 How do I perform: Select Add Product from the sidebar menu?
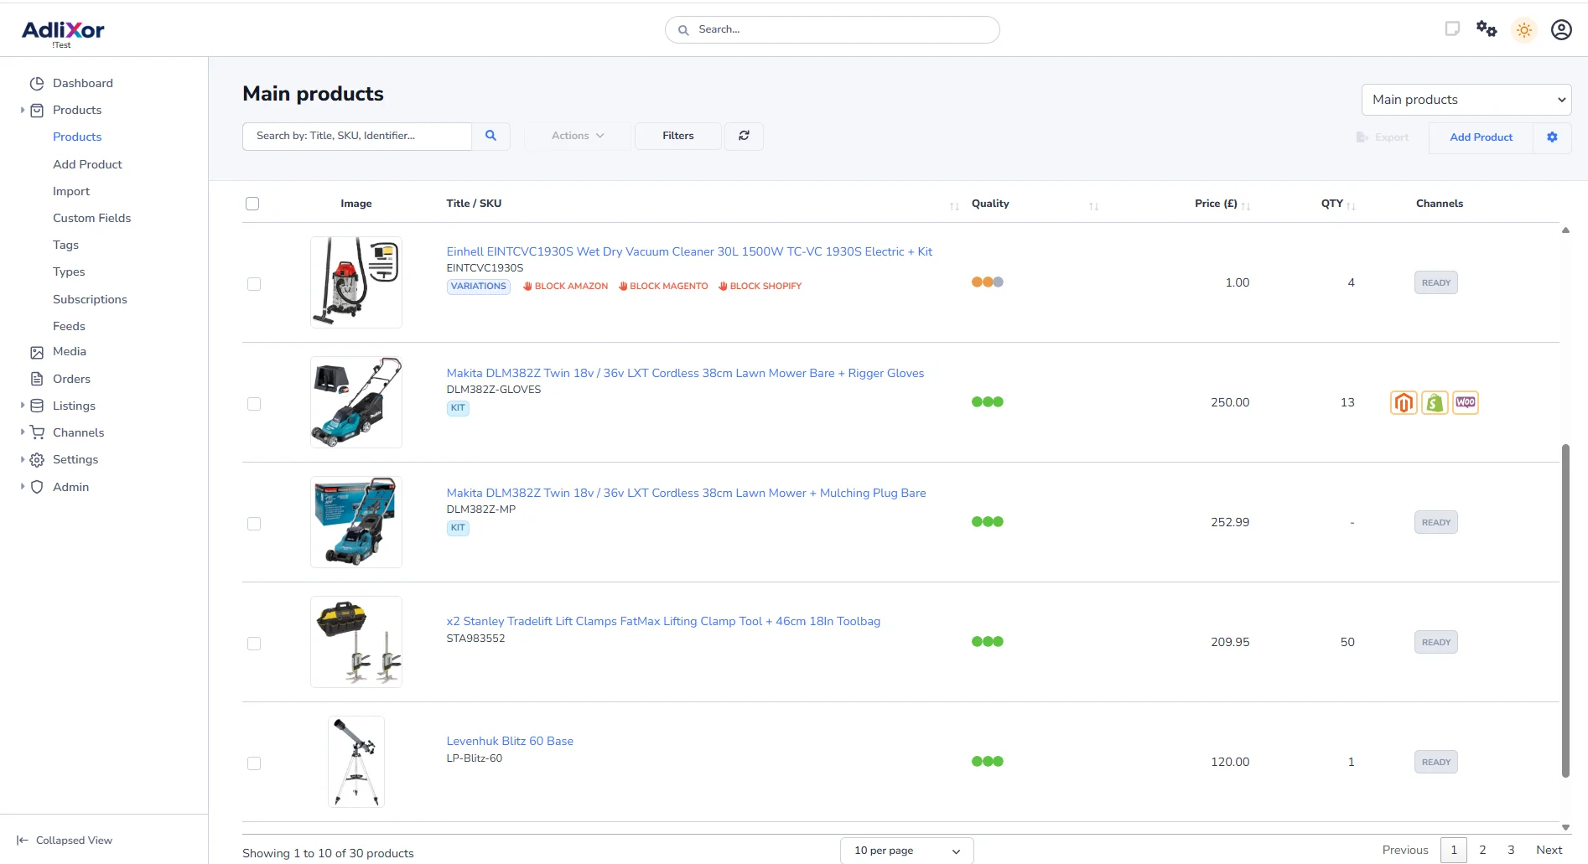point(87,164)
